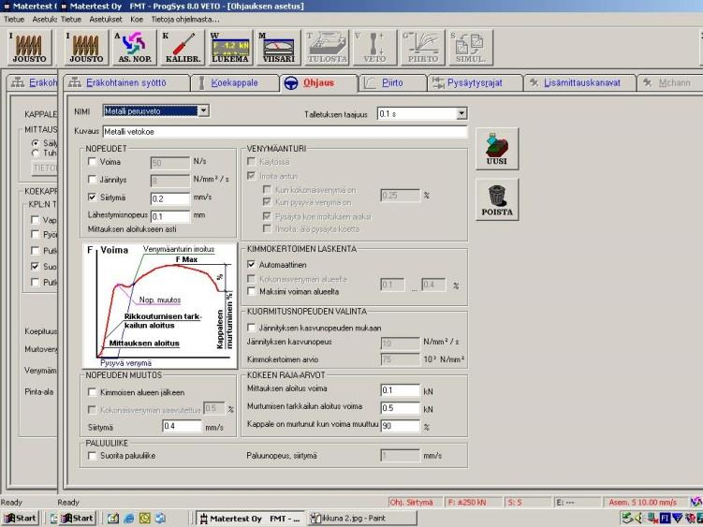
Task: Select the Ohjaus tab
Action: coord(319,83)
